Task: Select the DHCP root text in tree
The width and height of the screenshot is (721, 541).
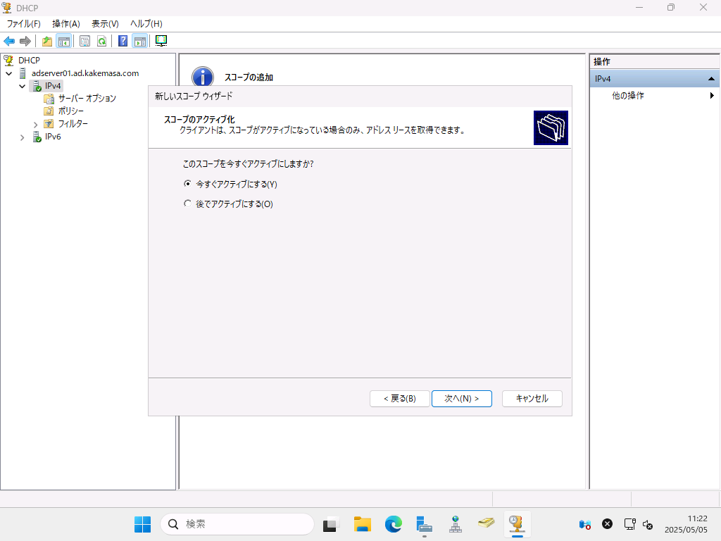Action: 29,61
